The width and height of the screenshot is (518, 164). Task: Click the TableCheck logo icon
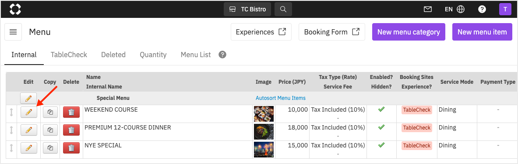15,9
